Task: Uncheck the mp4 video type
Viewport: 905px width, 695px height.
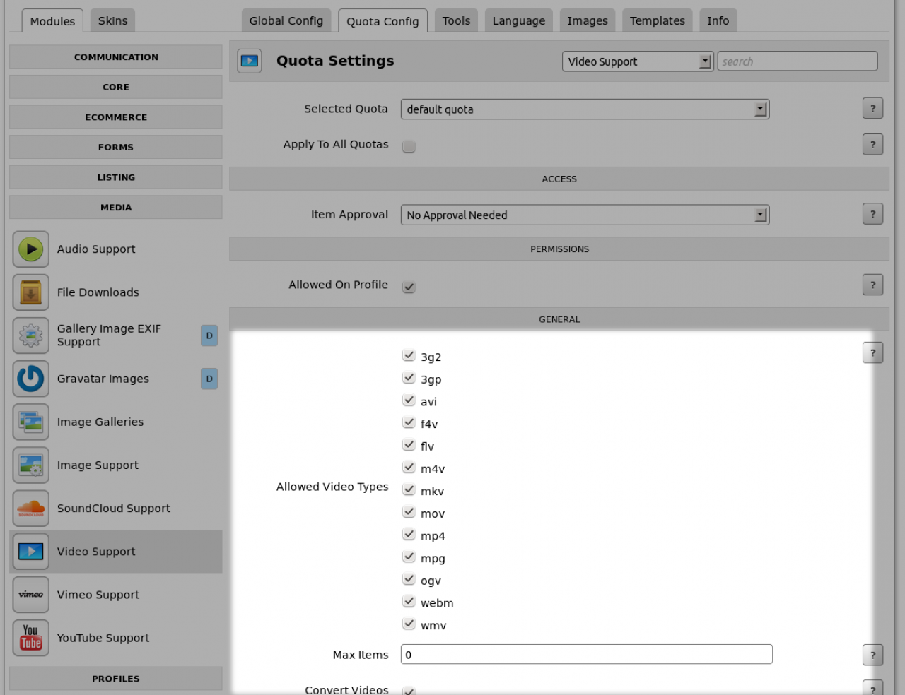Action: point(409,535)
